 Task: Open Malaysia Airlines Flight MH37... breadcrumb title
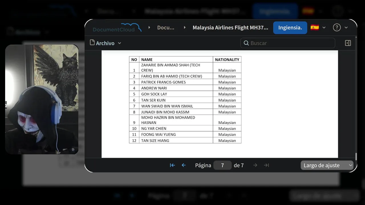(x=230, y=28)
